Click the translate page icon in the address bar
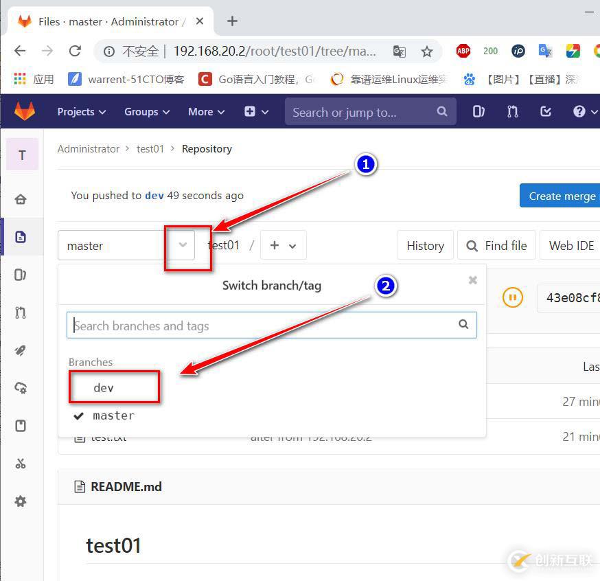Image resolution: width=600 pixels, height=581 pixels. pyautogui.click(x=399, y=52)
